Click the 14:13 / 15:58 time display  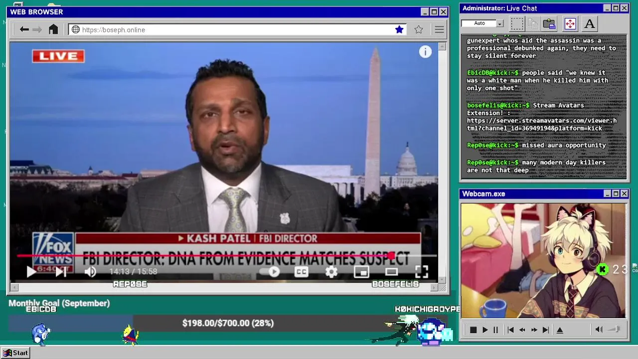pyautogui.click(x=133, y=272)
